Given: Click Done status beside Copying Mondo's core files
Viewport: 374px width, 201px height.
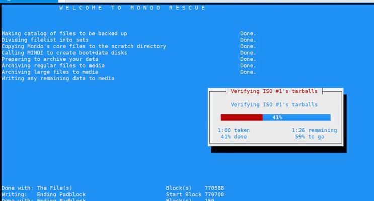Looking at the screenshot, I should 248,46.
